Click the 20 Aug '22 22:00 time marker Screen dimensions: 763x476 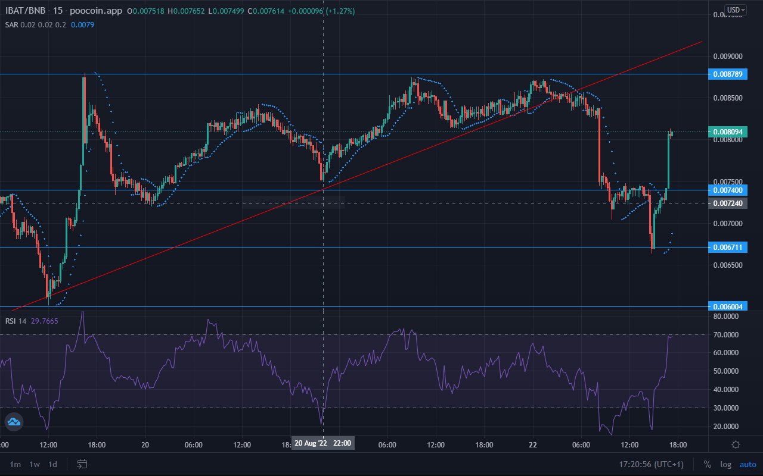322,443
